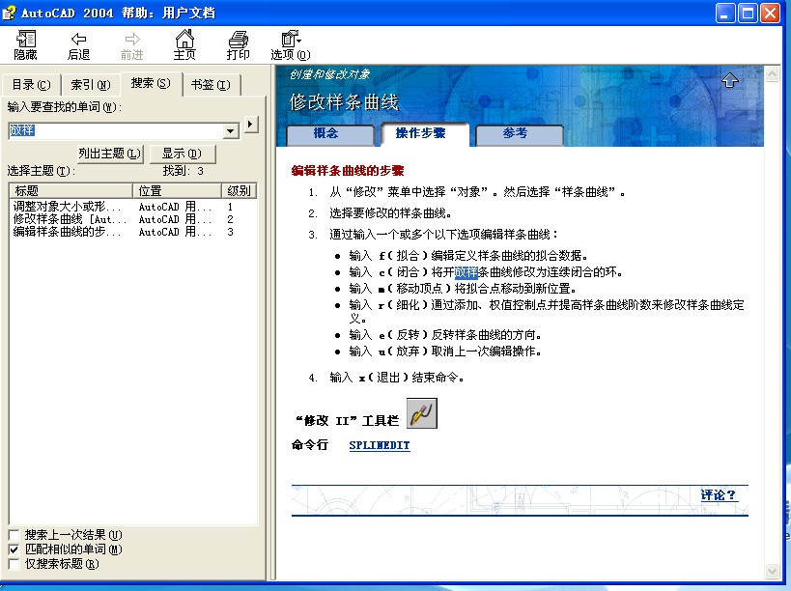Image resolution: width=791 pixels, height=591 pixels.
Task: Click the 列出主题 button
Action: [109, 154]
